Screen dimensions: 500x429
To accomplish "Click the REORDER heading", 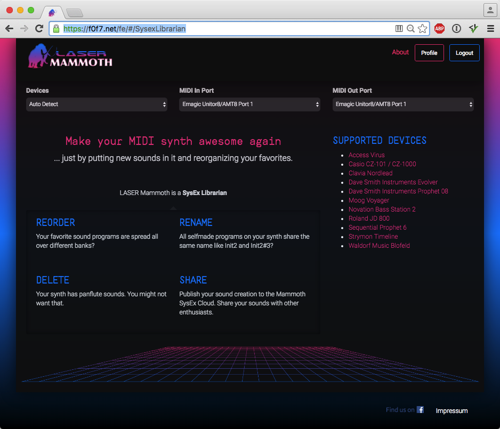I will click(55, 222).
